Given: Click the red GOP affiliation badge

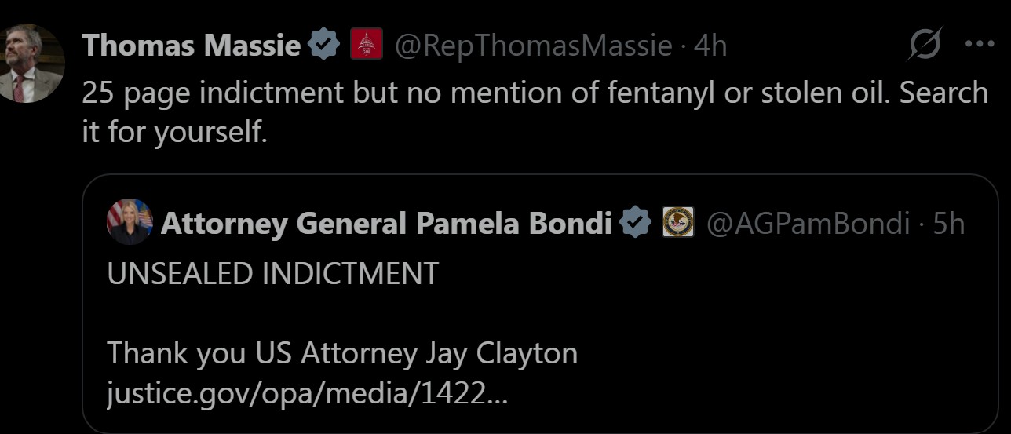Looking at the screenshot, I should pyautogui.click(x=365, y=45).
